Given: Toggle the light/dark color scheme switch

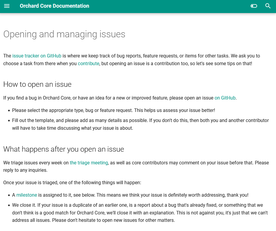Looking at the screenshot, I should (254, 6).
